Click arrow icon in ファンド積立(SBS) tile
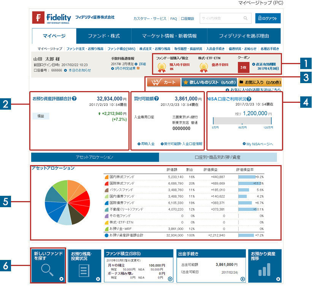The width and height of the screenshot is (312, 288). point(170,279)
